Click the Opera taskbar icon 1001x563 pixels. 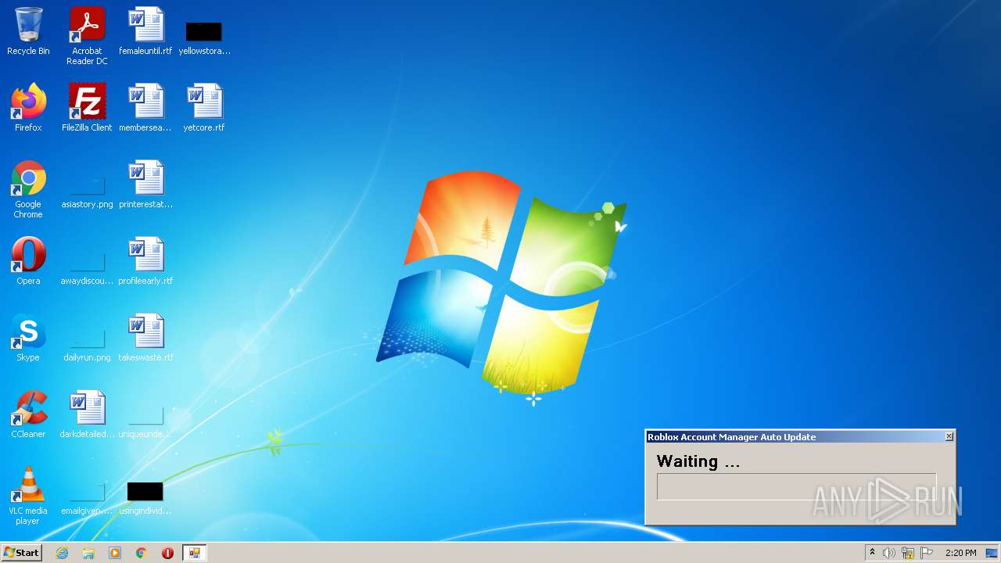(x=167, y=553)
